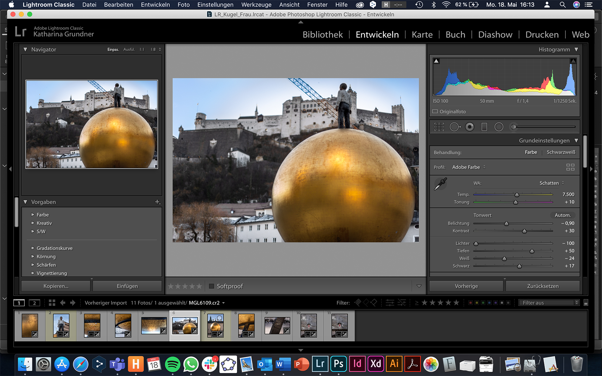Open the profile browser grid icon
This screenshot has height=376, width=602.
click(570, 167)
